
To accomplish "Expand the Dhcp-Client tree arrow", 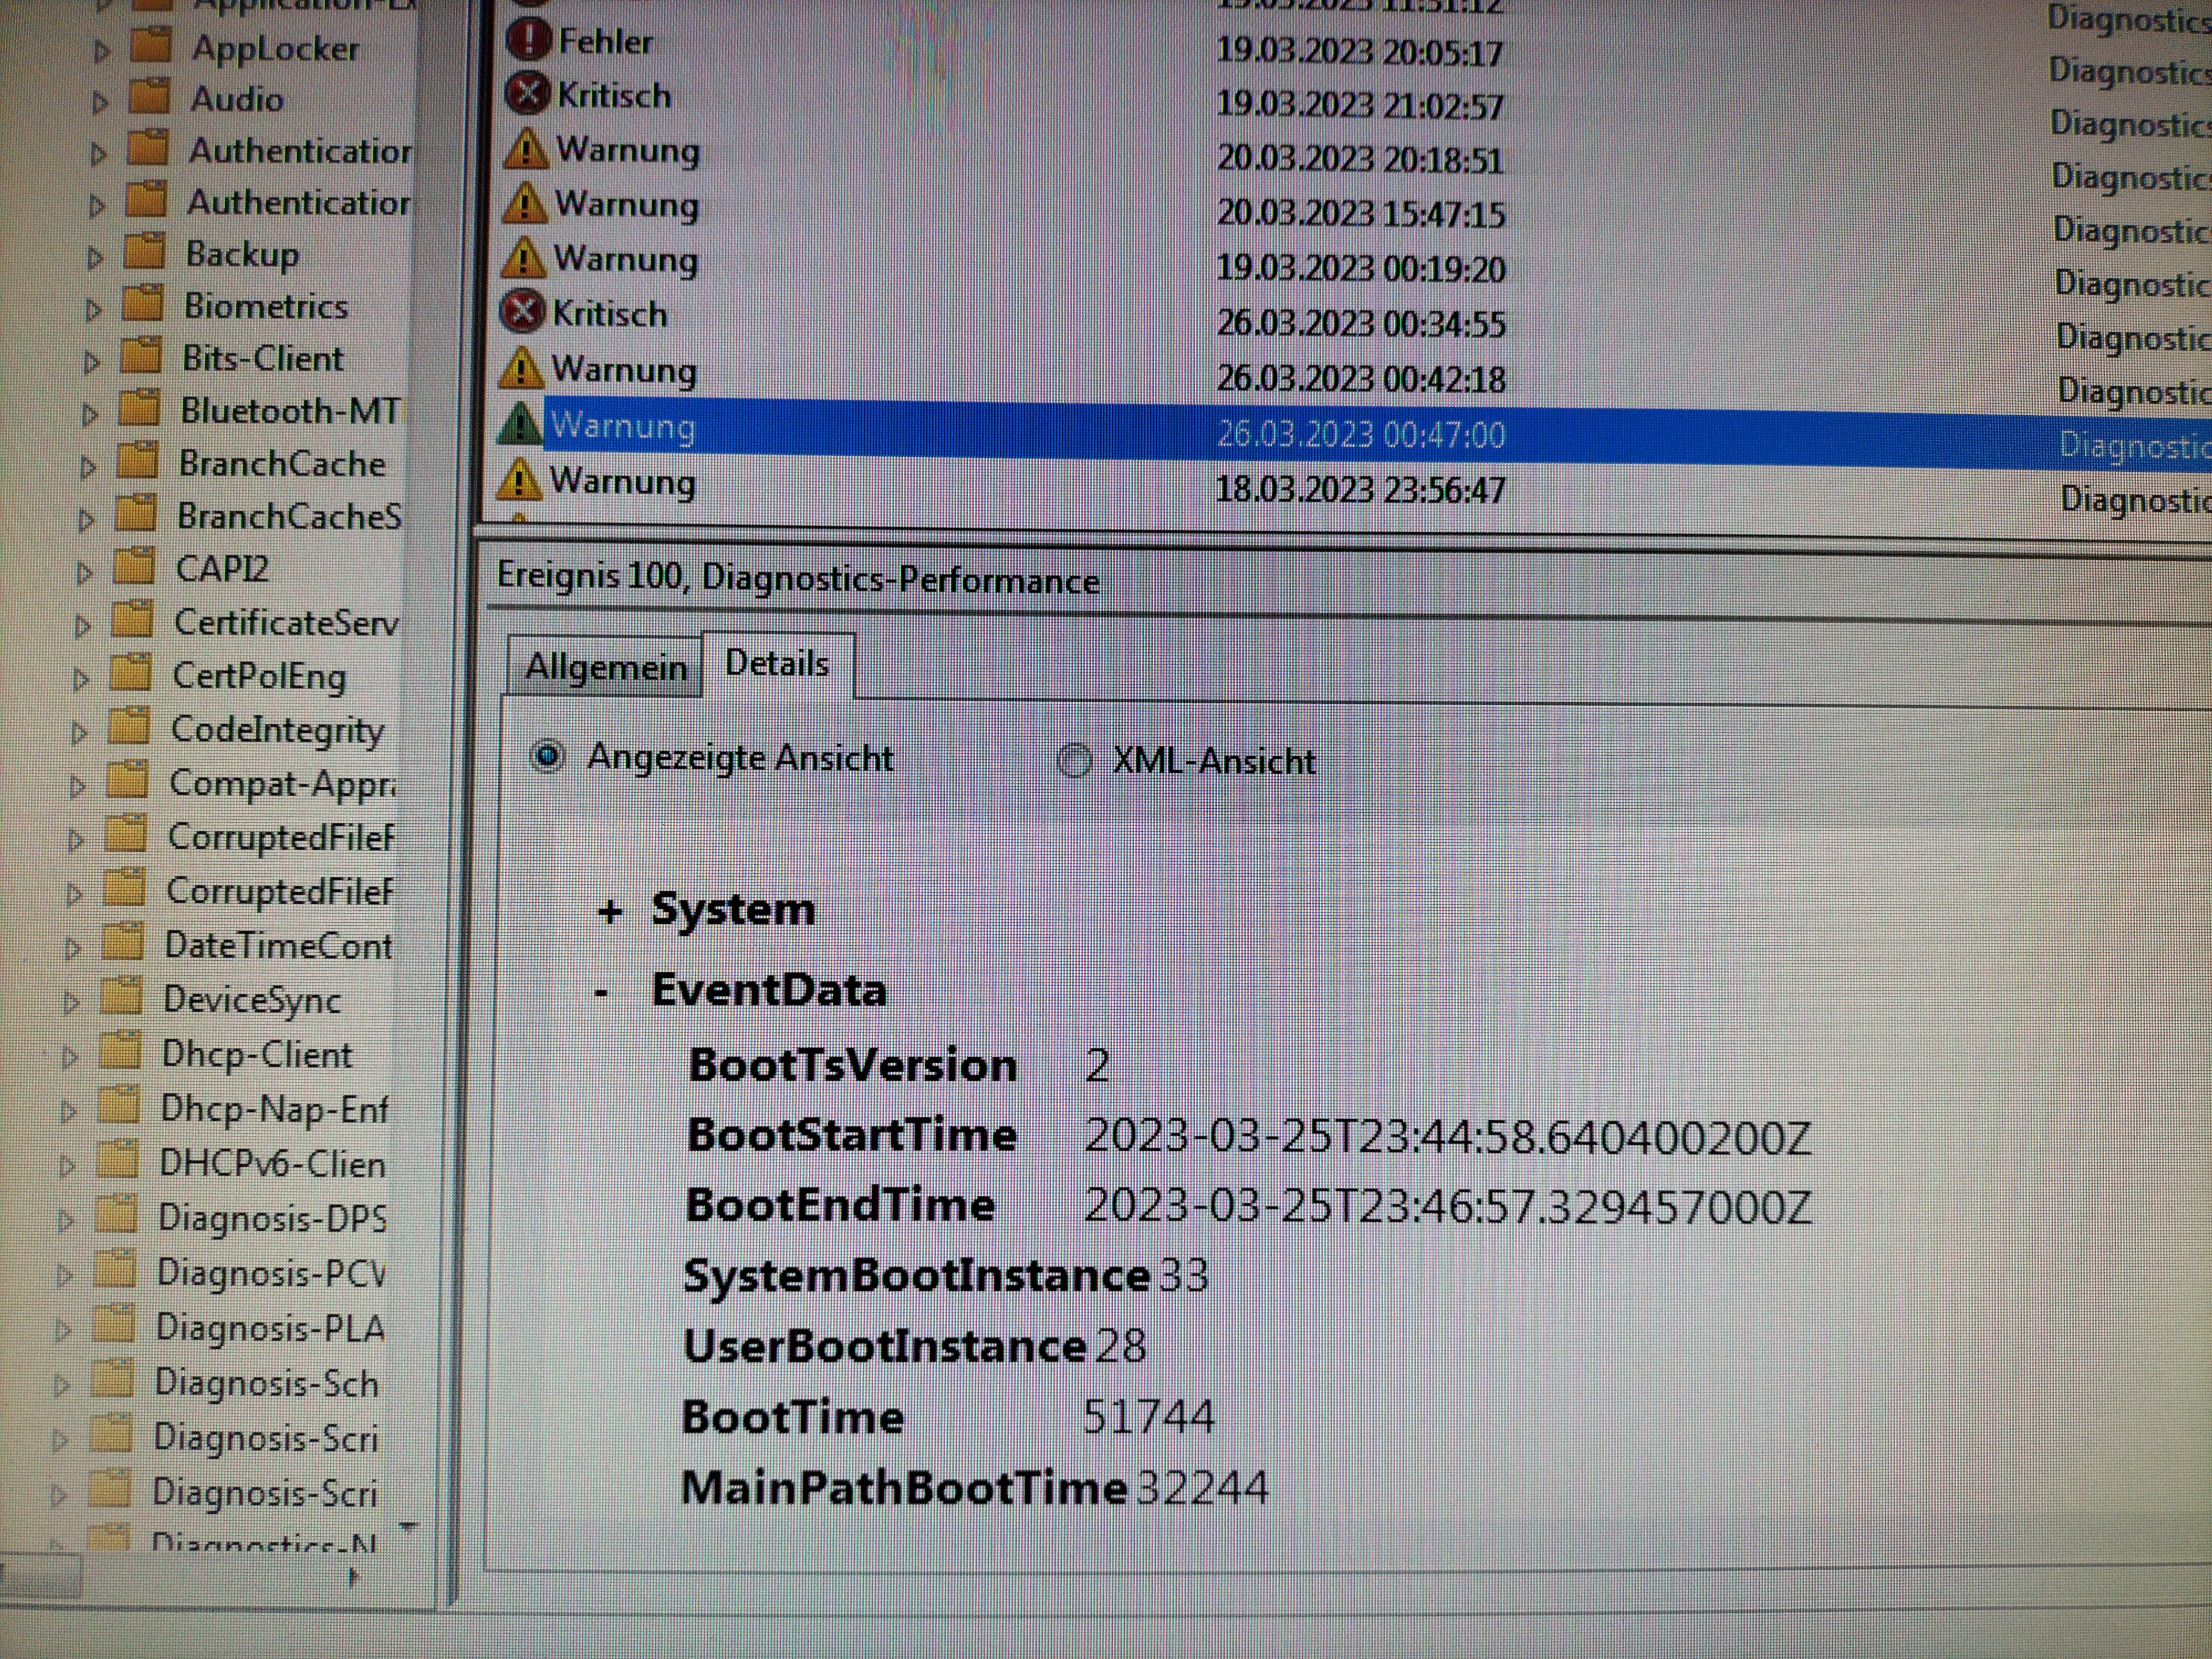I will pos(69,1056).
